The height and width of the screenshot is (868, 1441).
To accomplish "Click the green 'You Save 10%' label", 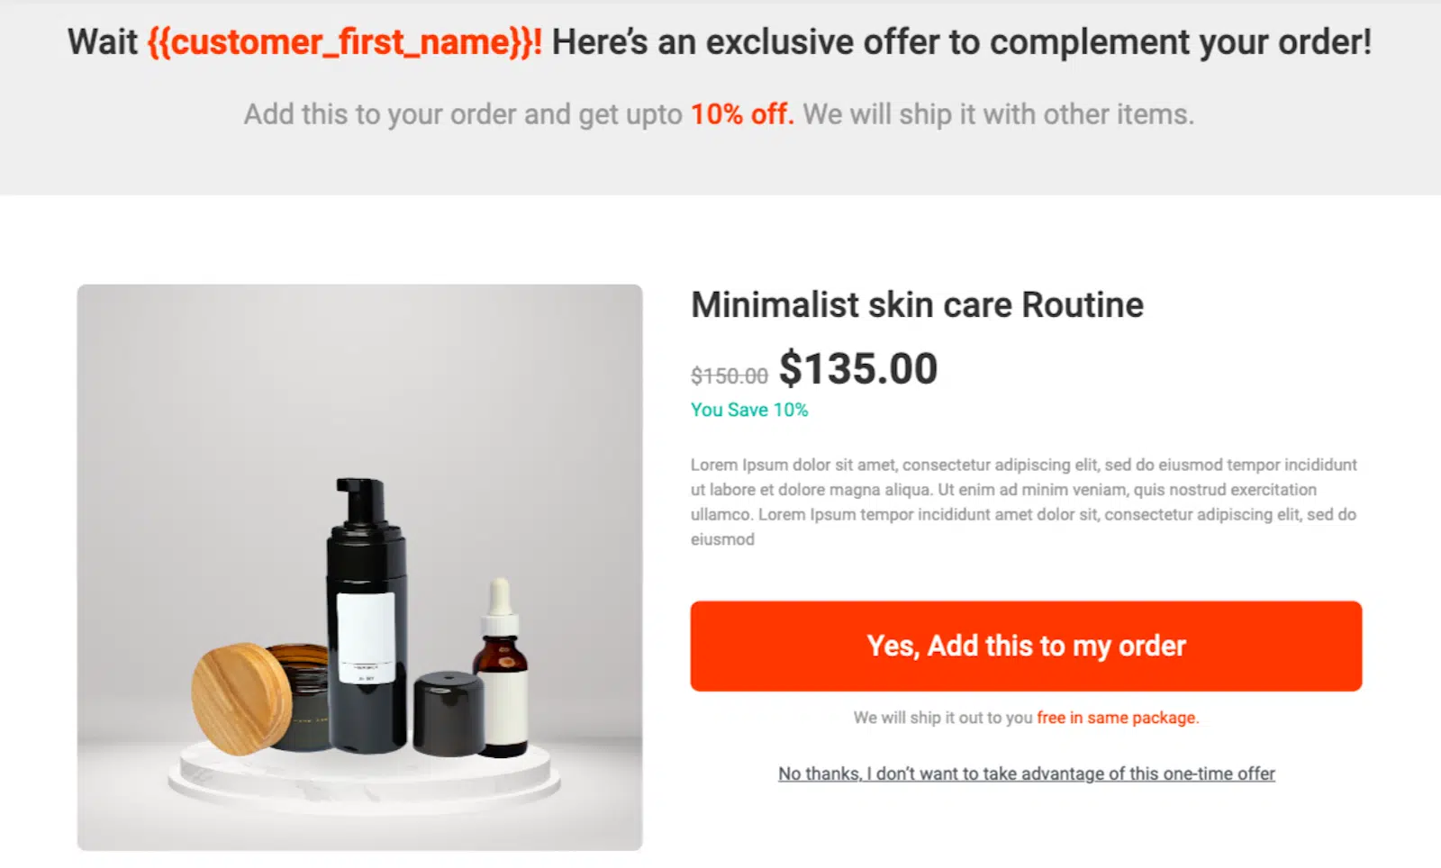I will pos(749,410).
